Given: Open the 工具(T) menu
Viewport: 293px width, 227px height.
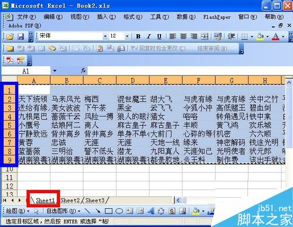Looking at the screenshot, I should click(x=159, y=17).
